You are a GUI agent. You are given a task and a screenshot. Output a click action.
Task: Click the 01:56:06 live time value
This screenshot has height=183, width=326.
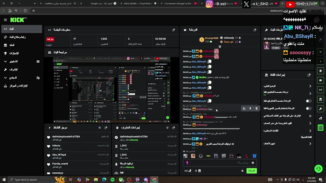coord(160,39)
